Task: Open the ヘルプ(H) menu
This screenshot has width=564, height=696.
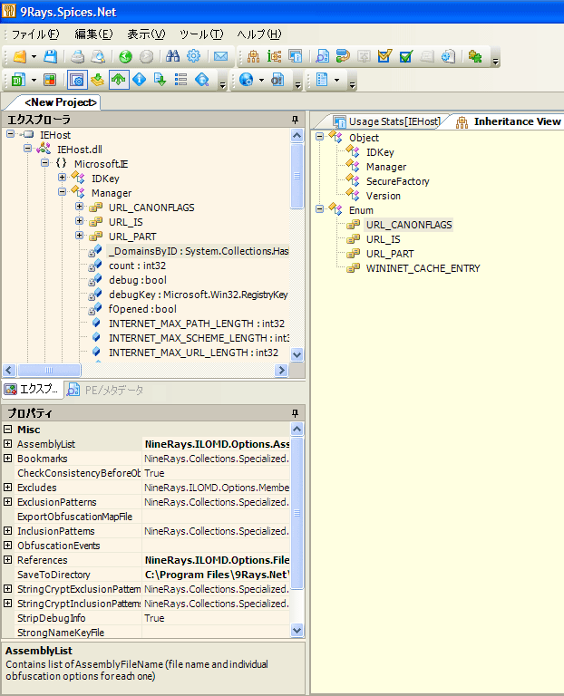Action: (259, 34)
